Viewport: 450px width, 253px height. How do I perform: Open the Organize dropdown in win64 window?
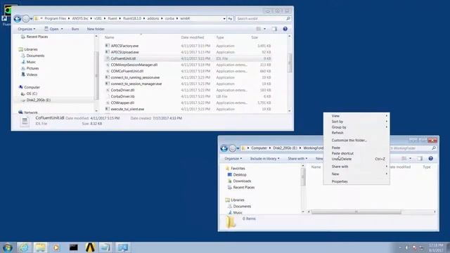click(27, 29)
